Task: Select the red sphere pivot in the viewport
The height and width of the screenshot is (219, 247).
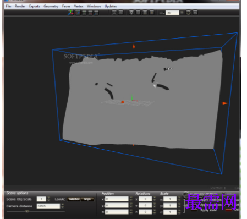Action: coord(123,102)
